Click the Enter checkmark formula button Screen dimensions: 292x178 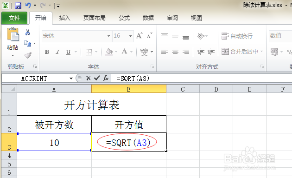tap(97, 78)
